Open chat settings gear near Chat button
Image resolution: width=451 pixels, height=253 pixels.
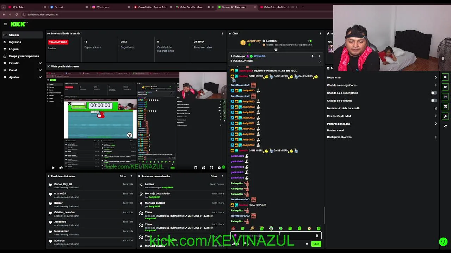(x=307, y=244)
